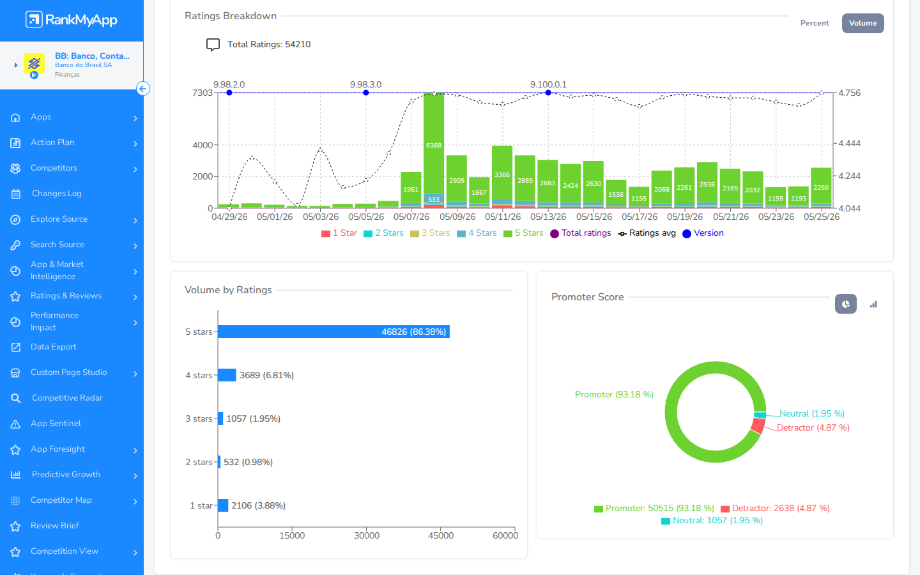
Task: Click the Total Ratings comment icon
Action: tap(213, 45)
